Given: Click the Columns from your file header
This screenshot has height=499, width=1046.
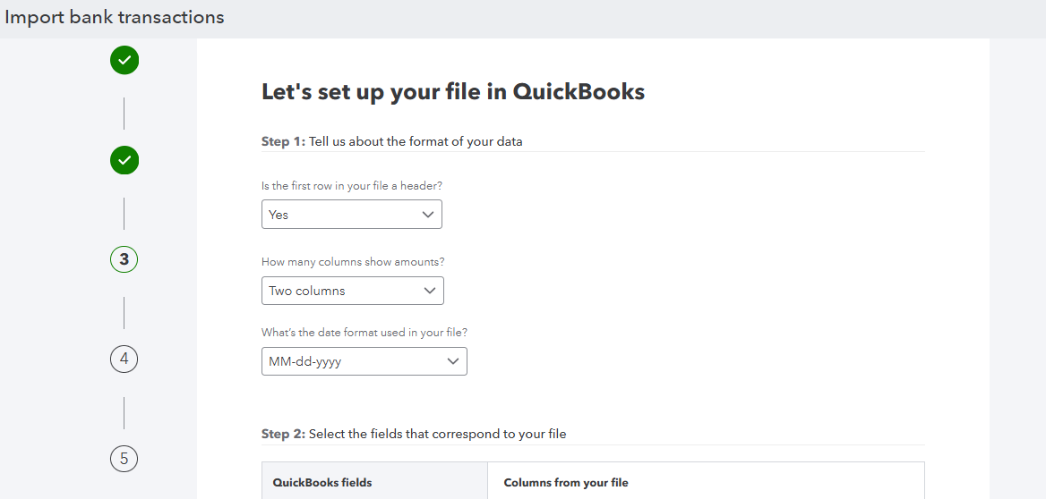Looking at the screenshot, I should click(566, 482).
